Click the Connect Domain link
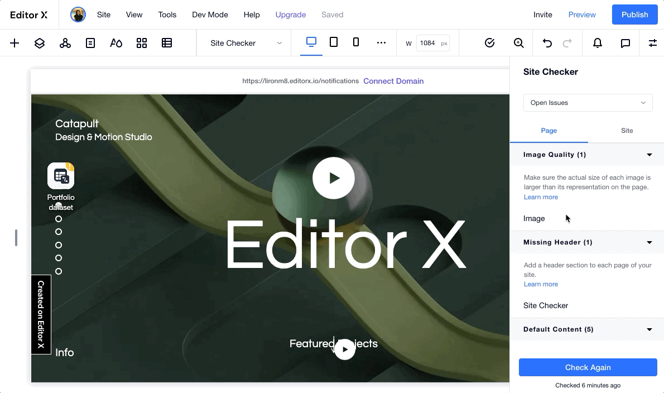The height and width of the screenshot is (393, 664). click(x=393, y=81)
